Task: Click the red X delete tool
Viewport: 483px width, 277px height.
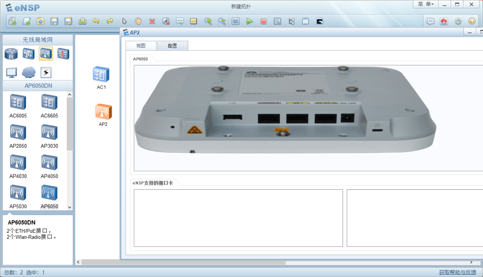Action: 152,21
